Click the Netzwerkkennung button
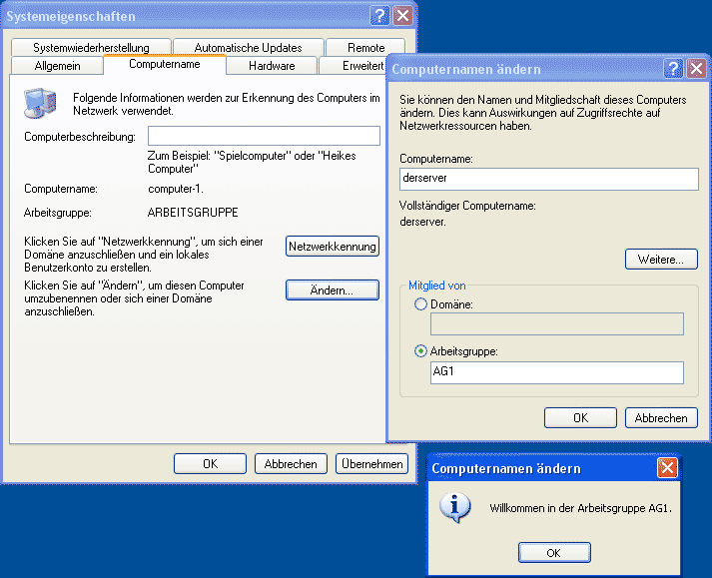 point(333,247)
